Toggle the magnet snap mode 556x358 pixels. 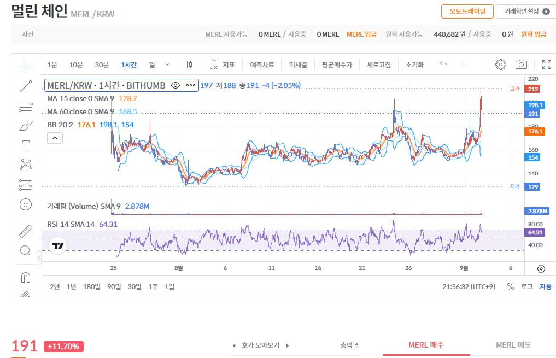click(26, 277)
